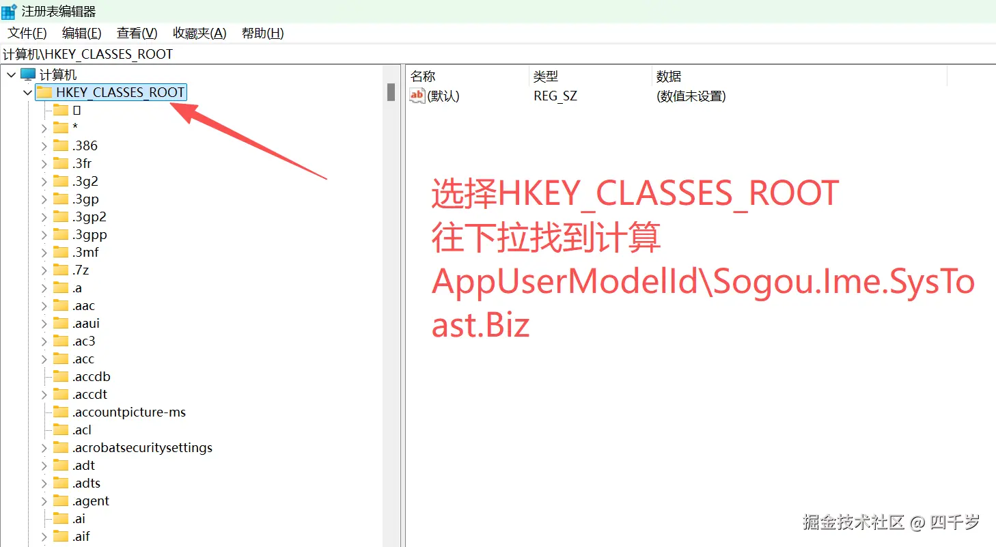Click the .agent key folder icon
Image resolution: width=996 pixels, height=547 pixels.
[60, 500]
